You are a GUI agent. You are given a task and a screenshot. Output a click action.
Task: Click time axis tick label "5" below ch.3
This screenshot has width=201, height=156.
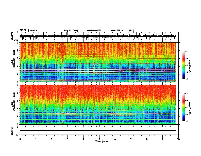[99, 139]
